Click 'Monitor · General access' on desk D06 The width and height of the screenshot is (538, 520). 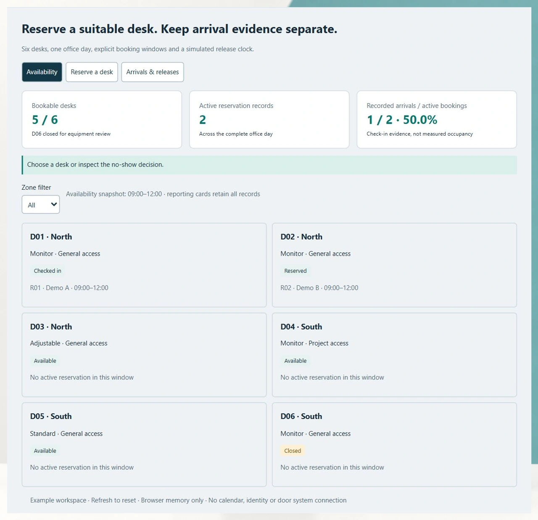click(x=316, y=434)
